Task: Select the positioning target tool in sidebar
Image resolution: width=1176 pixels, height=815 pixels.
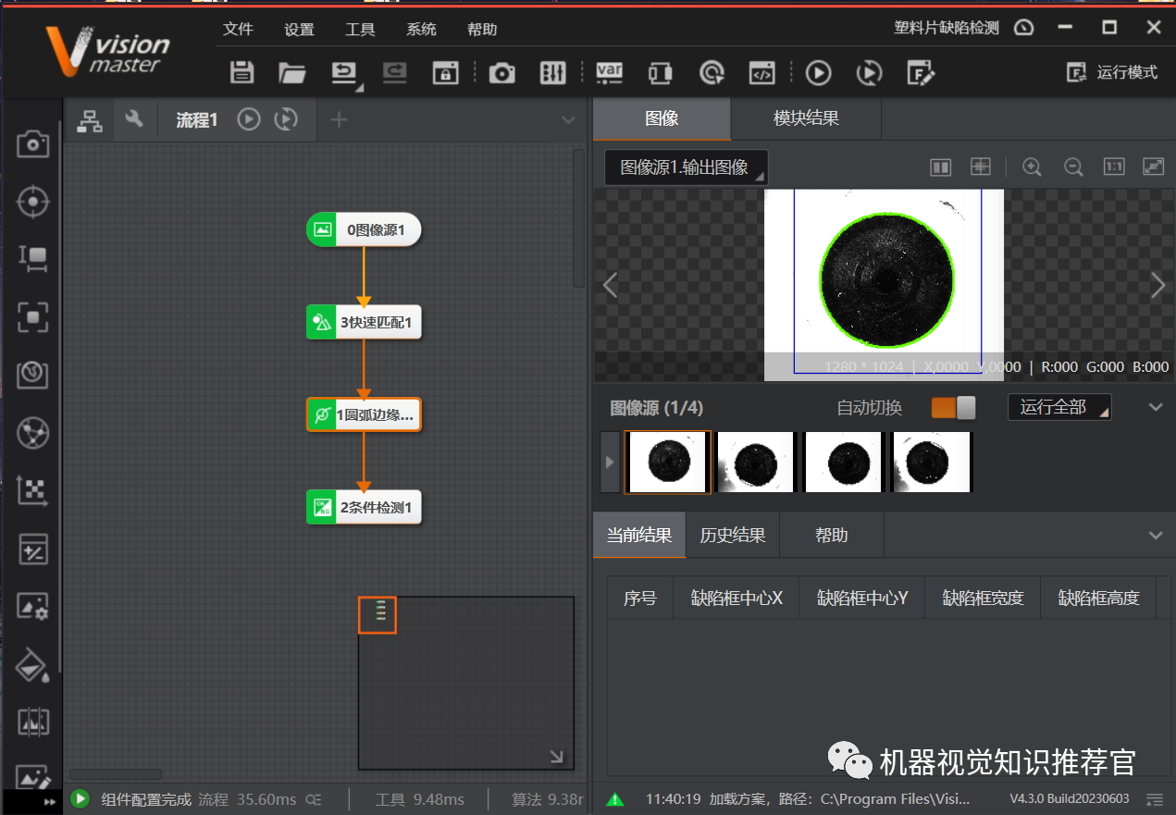Action: pyautogui.click(x=33, y=202)
